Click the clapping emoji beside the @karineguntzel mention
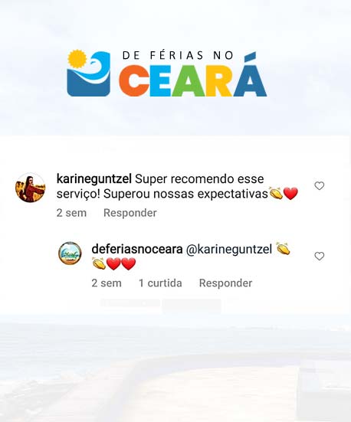Screen dimensions: 351x422 click(283, 249)
